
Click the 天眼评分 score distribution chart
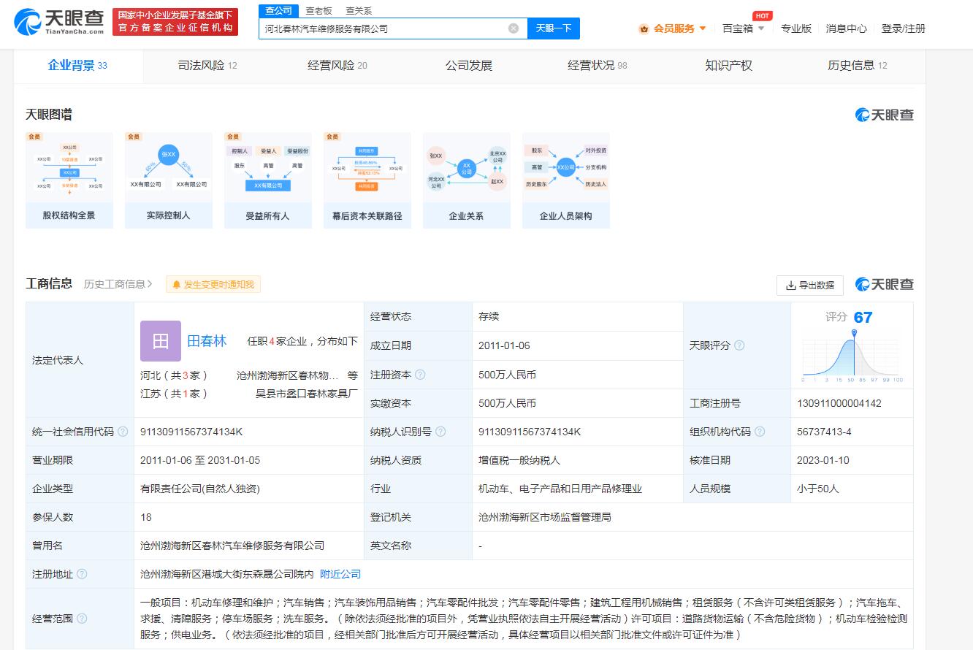point(852,356)
